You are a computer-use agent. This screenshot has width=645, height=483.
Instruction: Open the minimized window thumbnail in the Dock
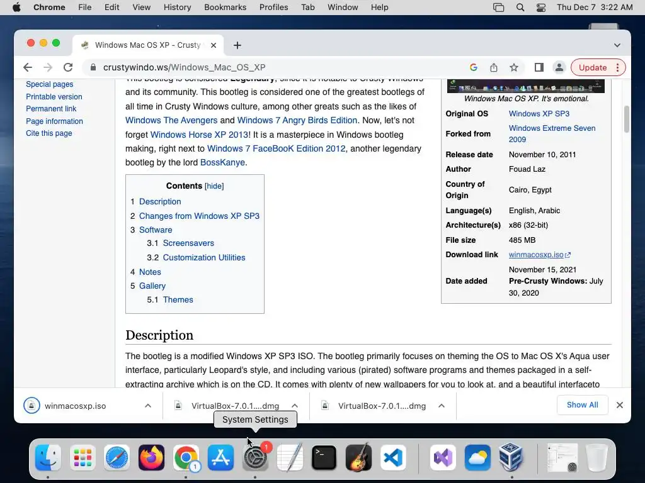coord(562,457)
